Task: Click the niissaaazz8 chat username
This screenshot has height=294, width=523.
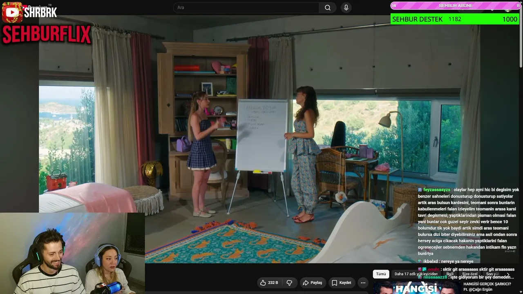Action: (435, 277)
